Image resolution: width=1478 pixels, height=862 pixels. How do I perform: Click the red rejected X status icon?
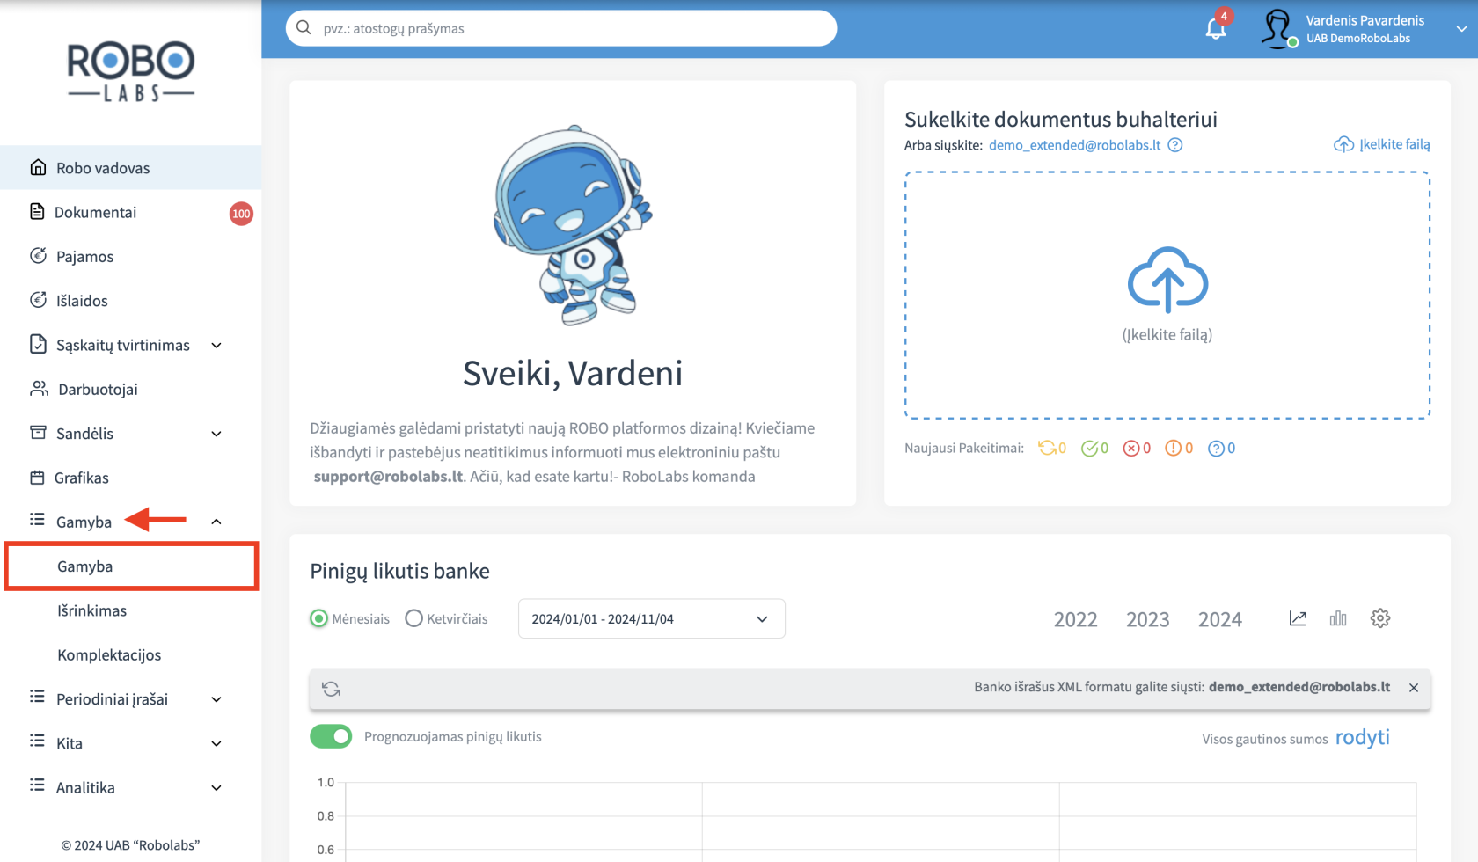(x=1131, y=449)
